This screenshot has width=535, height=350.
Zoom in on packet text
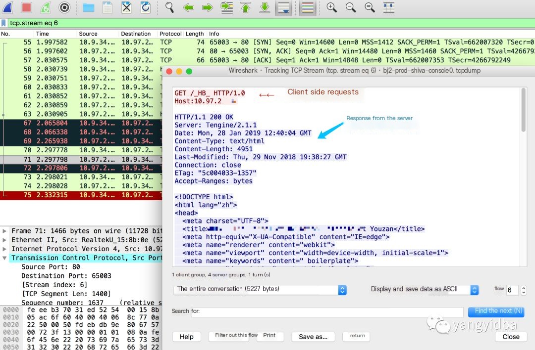click(x=331, y=7)
